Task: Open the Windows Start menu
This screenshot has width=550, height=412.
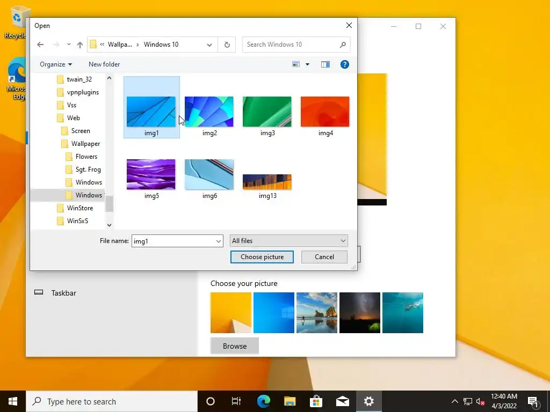Action: pos(13,401)
